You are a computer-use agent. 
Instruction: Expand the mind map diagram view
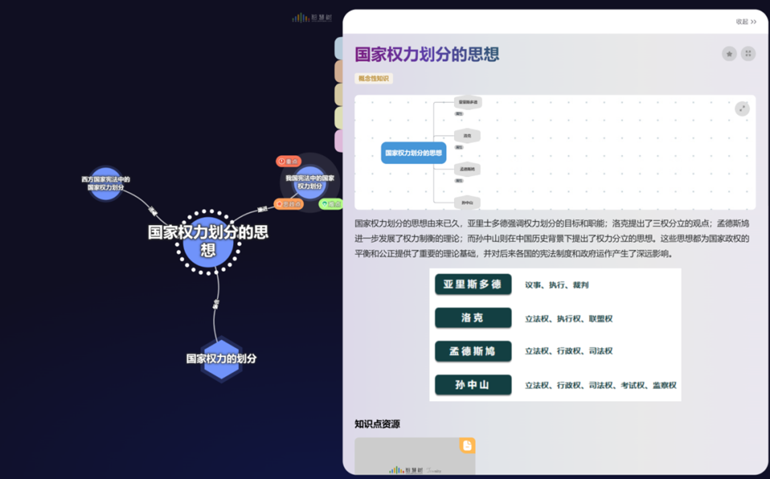pyautogui.click(x=742, y=109)
